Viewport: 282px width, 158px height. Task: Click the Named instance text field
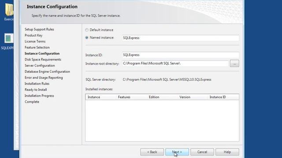click(181, 38)
